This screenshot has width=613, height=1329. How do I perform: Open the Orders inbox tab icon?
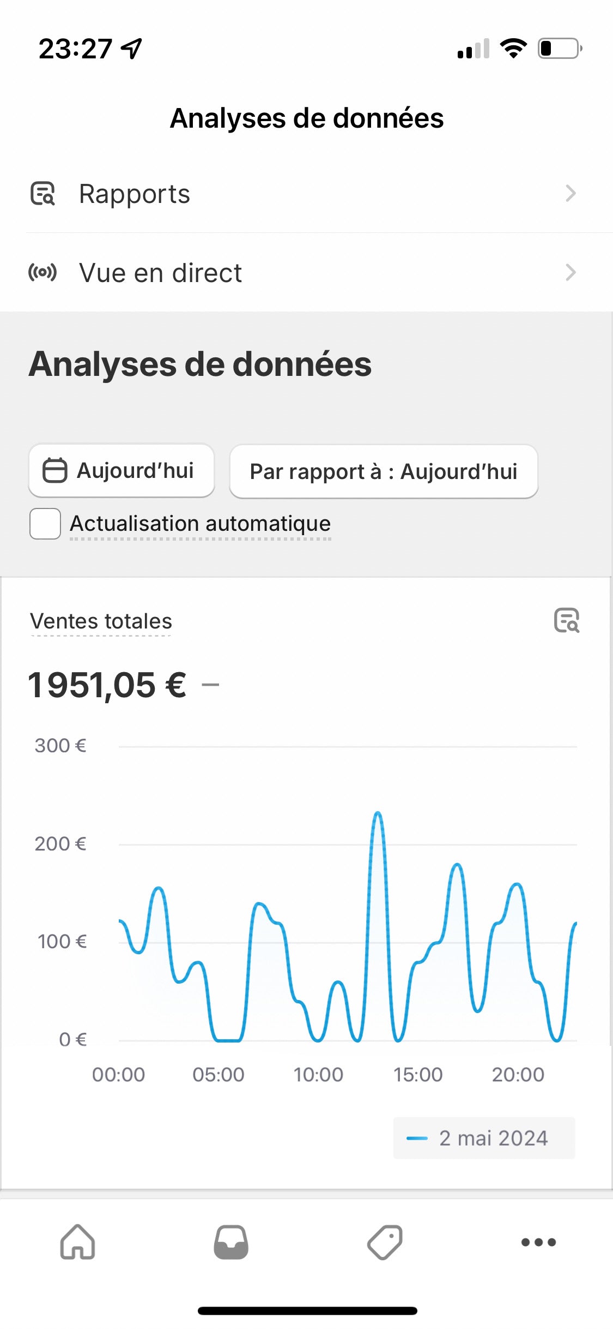coord(231,1242)
